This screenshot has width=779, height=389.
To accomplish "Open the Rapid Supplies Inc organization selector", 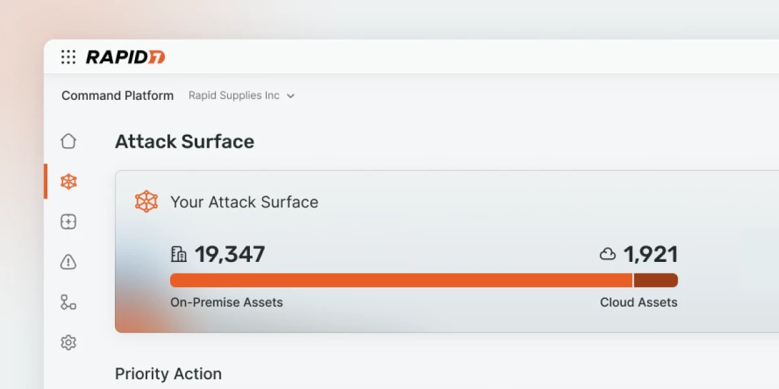I will click(234, 96).
